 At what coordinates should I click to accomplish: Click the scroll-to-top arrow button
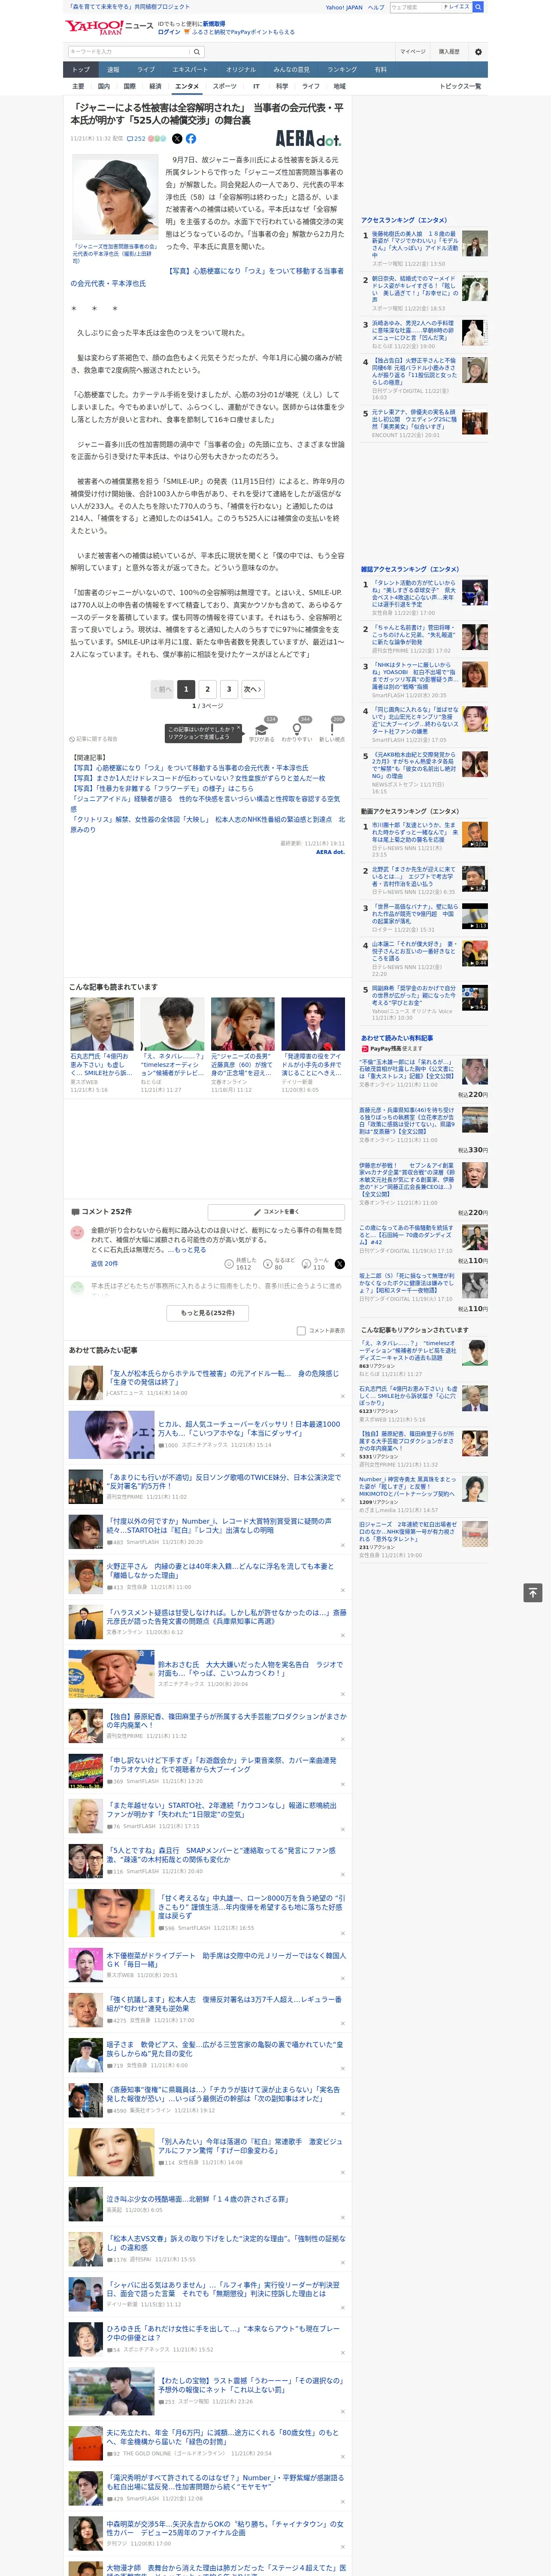click(x=533, y=1593)
